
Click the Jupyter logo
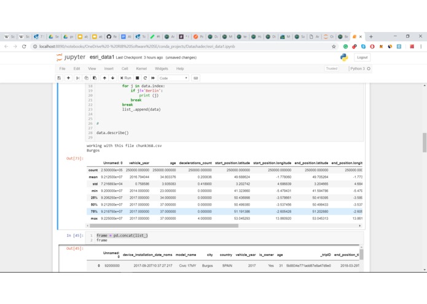click(x=71, y=57)
